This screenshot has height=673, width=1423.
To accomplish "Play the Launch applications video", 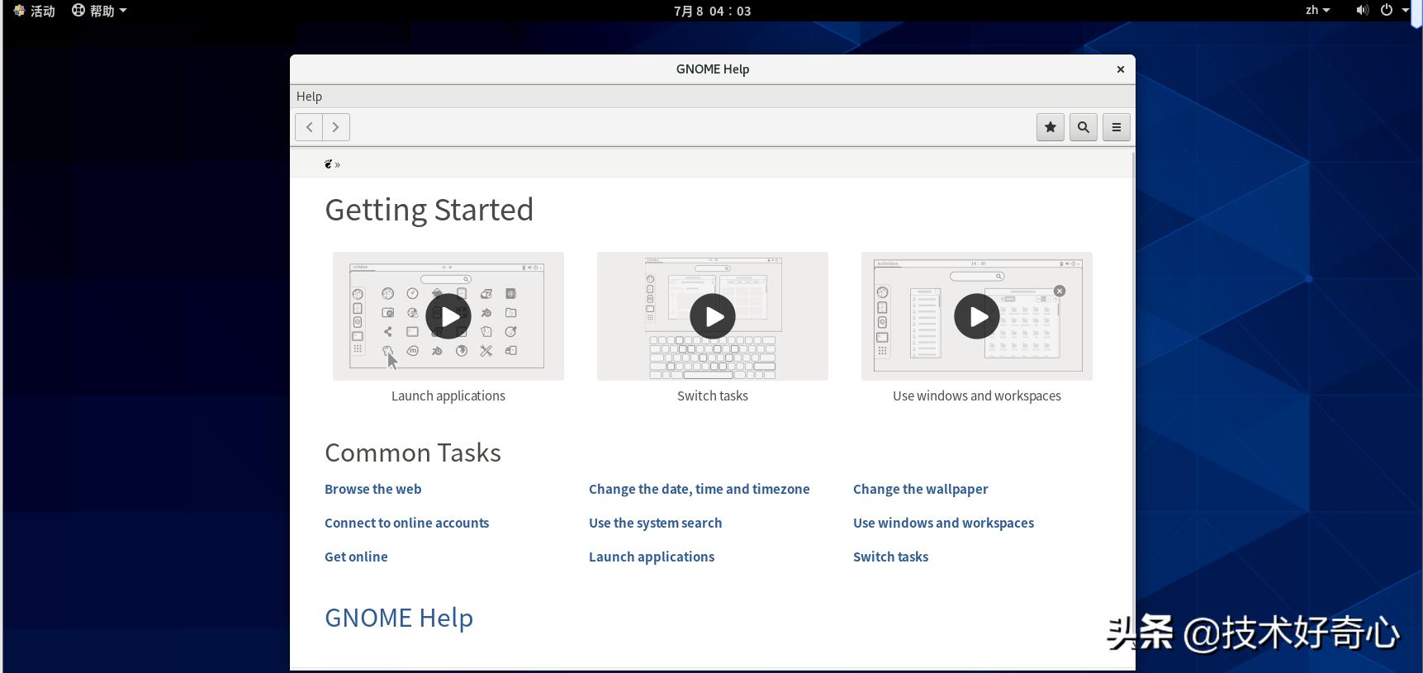I will [x=448, y=316].
